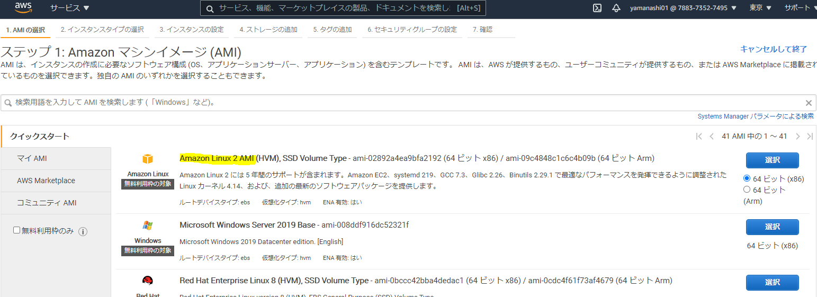
Task: Go to previous AMI results page
Action: pyautogui.click(x=712, y=137)
